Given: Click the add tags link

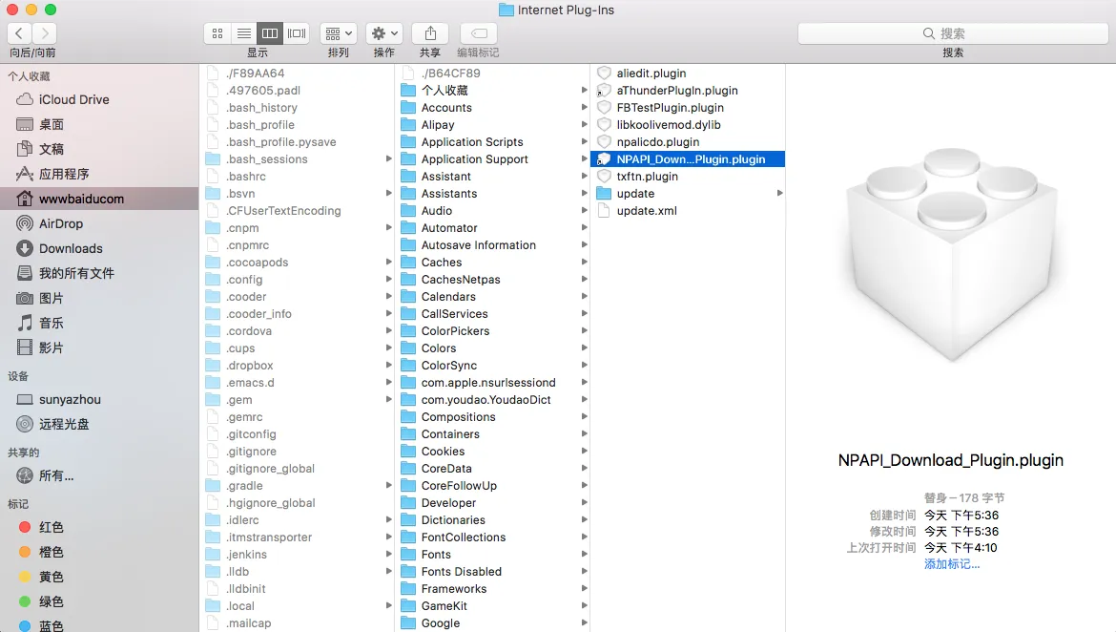Looking at the screenshot, I should [x=951, y=564].
